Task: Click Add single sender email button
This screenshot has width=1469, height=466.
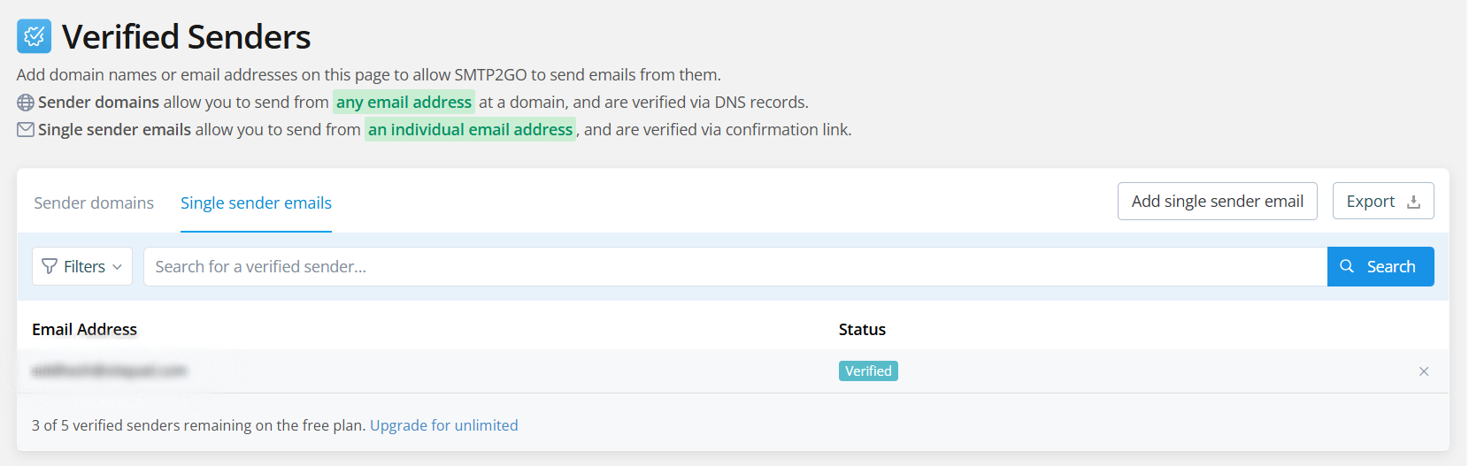Action: [1217, 202]
